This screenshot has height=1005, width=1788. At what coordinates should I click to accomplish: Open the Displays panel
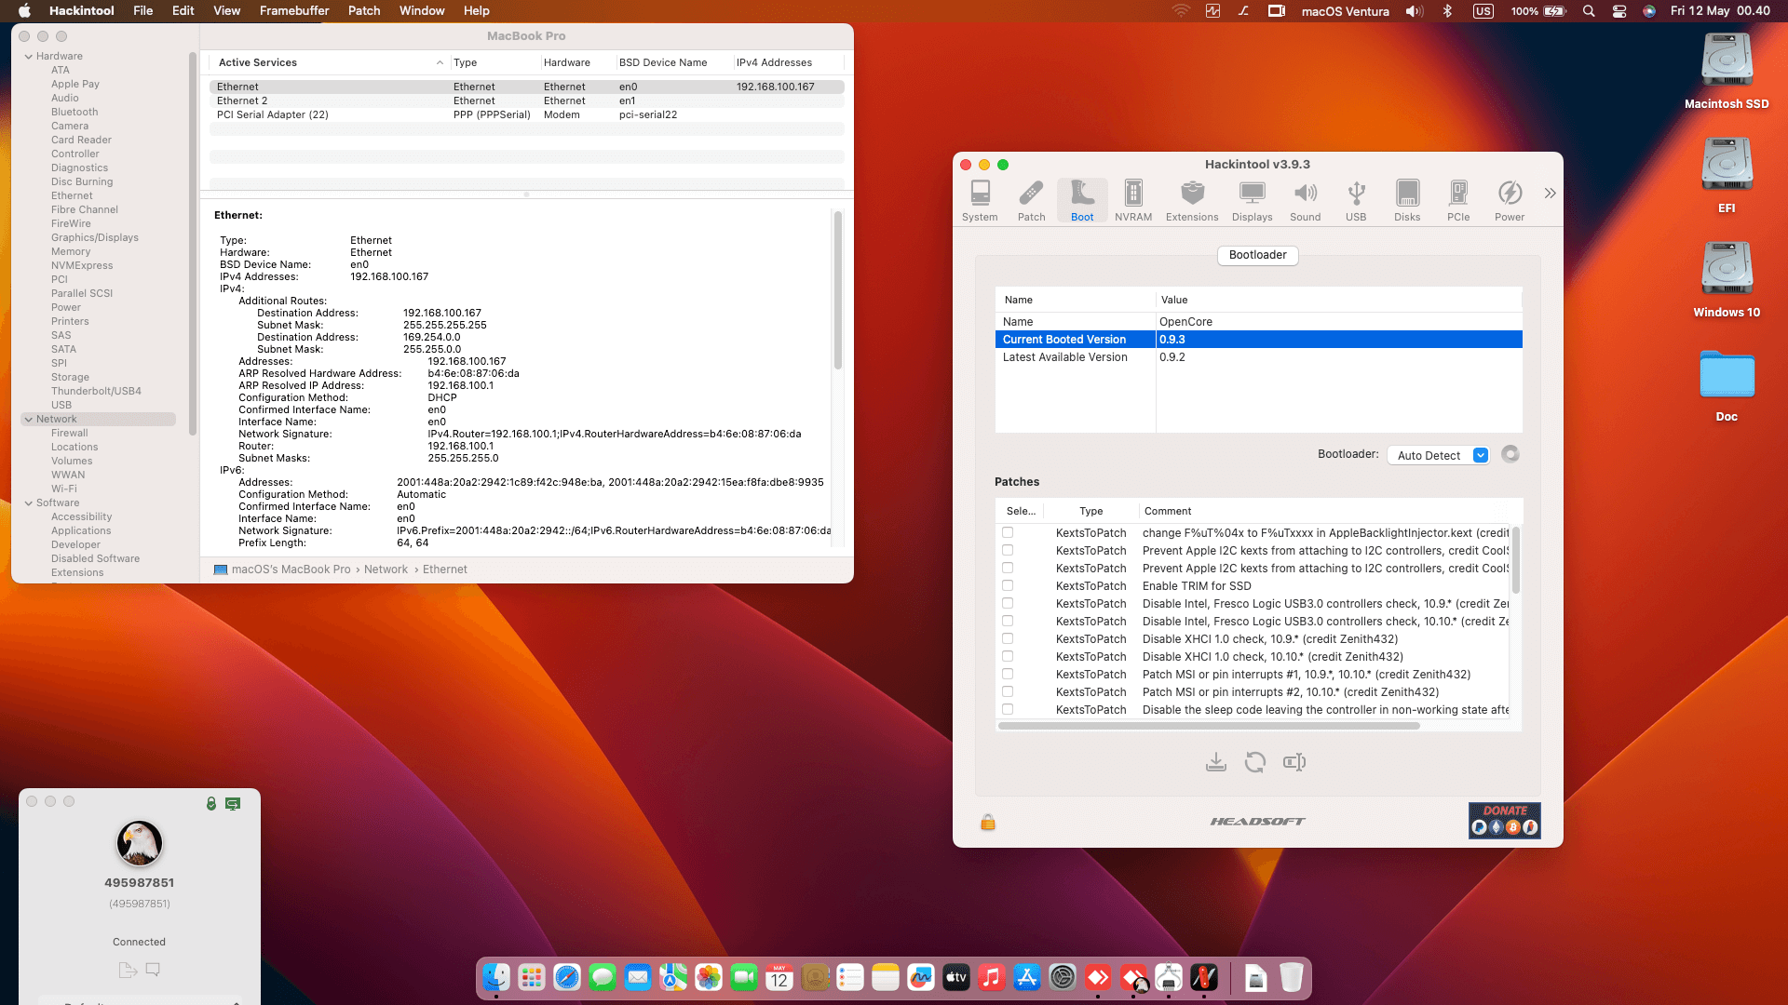pos(1252,197)
